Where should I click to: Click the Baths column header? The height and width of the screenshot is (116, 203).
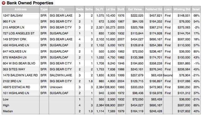pos(89,9)
